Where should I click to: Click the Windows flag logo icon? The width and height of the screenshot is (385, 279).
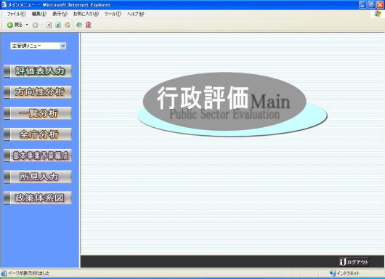point(378,14)
